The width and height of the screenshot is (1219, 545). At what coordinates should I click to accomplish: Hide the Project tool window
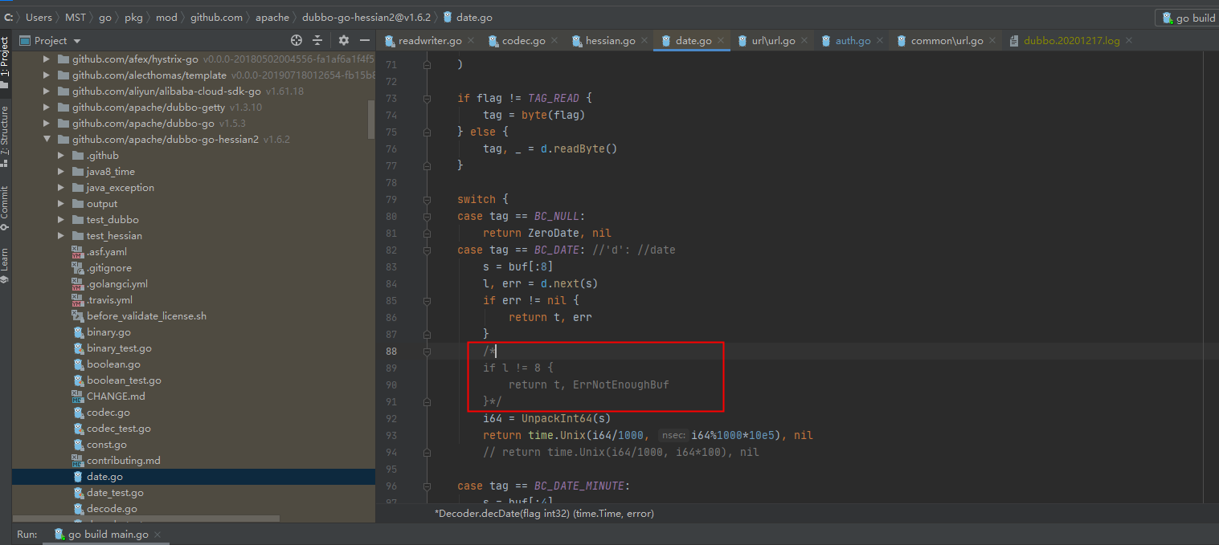coord(364,39)
